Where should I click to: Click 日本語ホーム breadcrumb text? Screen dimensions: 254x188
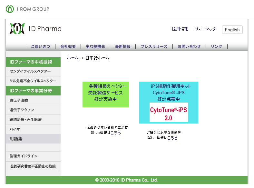tap(97, 58)
